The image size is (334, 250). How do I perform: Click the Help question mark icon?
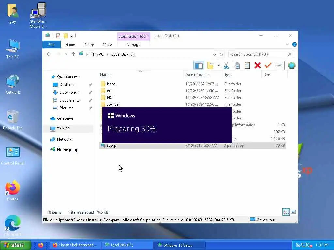click(295, 44)
